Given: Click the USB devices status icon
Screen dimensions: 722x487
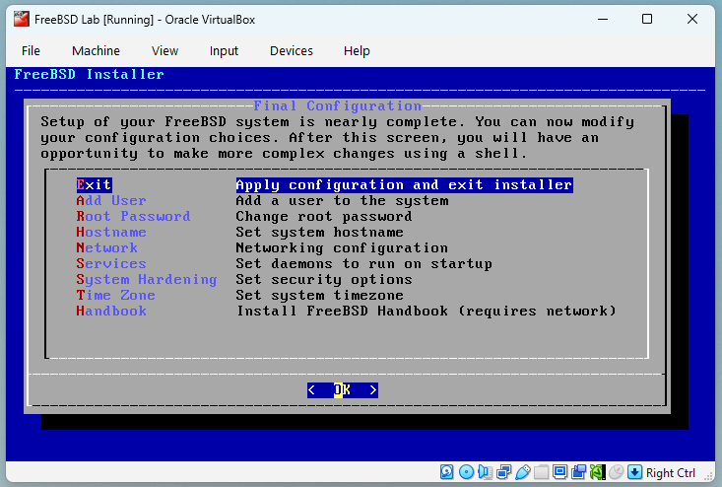Looking at the screenshot, I should [523, 472].
